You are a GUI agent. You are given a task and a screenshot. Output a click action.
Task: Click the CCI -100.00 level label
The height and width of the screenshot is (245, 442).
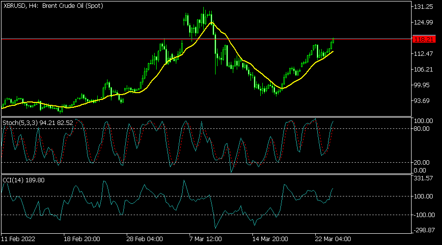coord(424,215)
